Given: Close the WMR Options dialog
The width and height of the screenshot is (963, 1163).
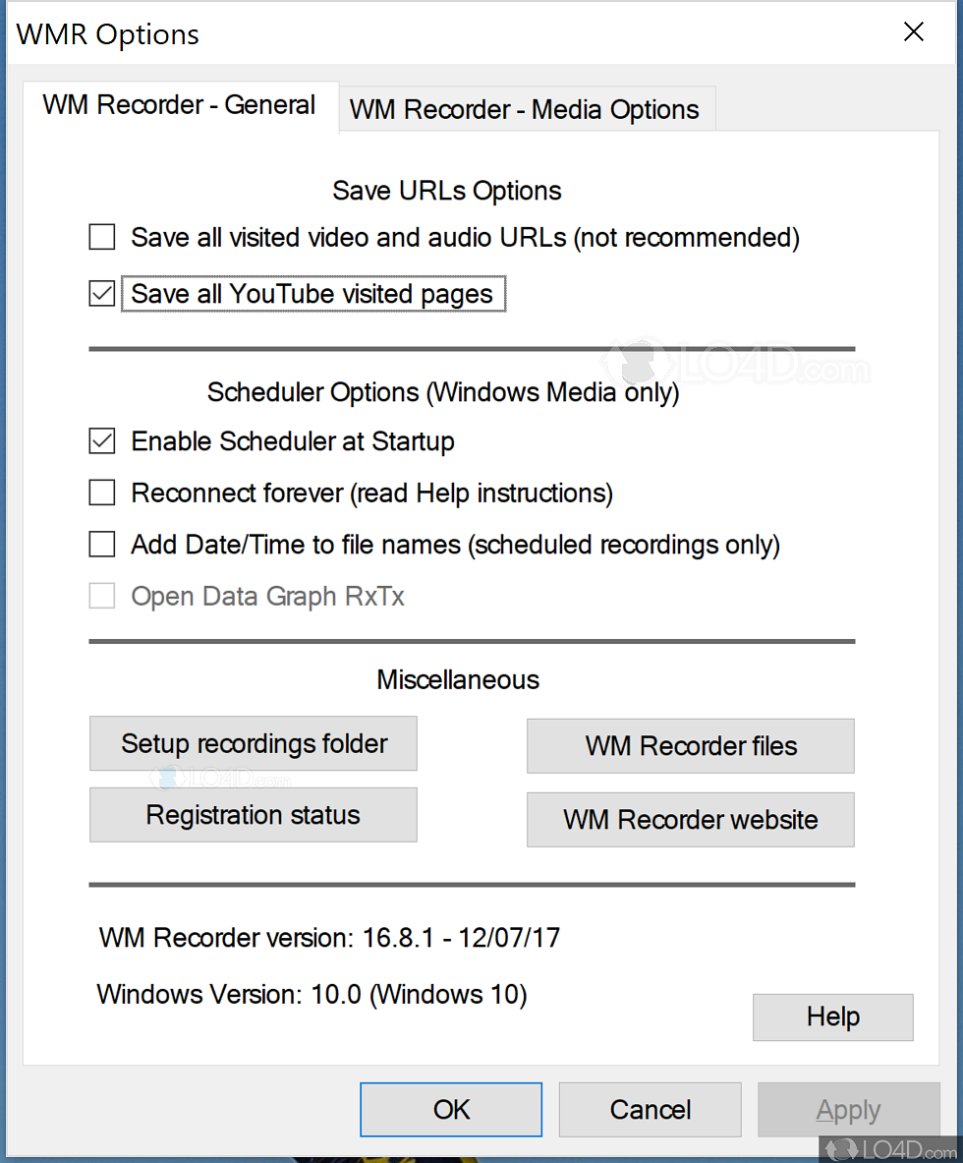Looking at the screenshot, I should [914, 32].
